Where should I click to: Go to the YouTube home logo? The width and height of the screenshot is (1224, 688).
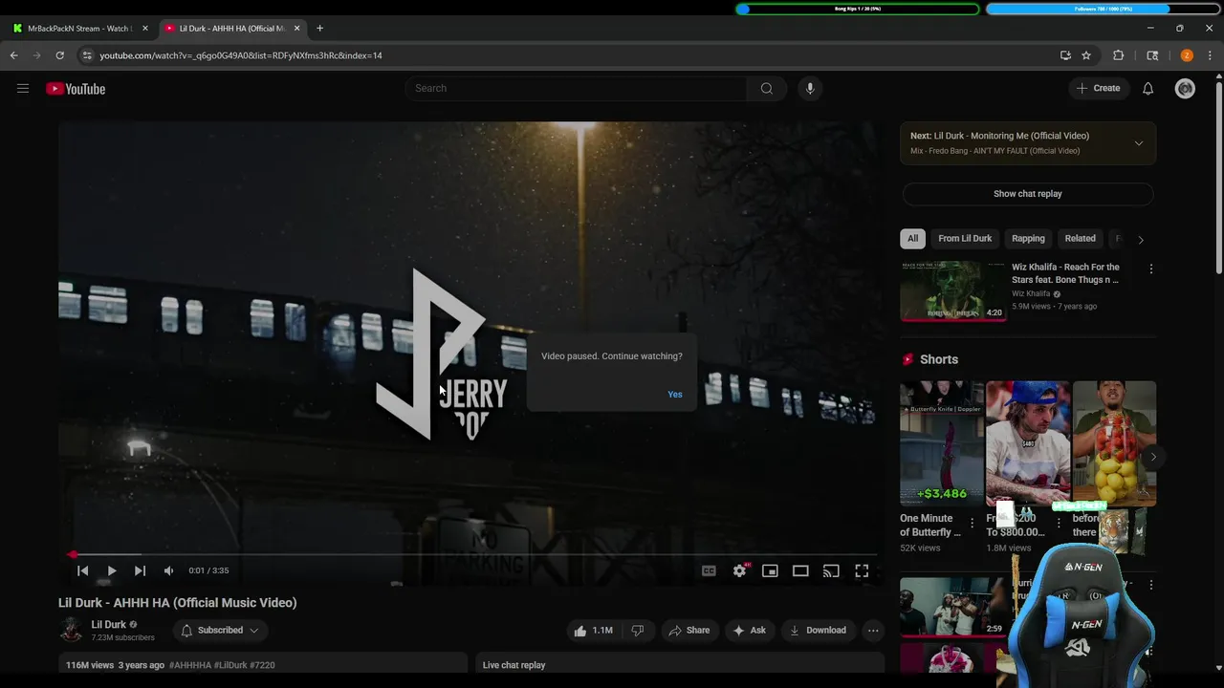[x=76, y=89]
